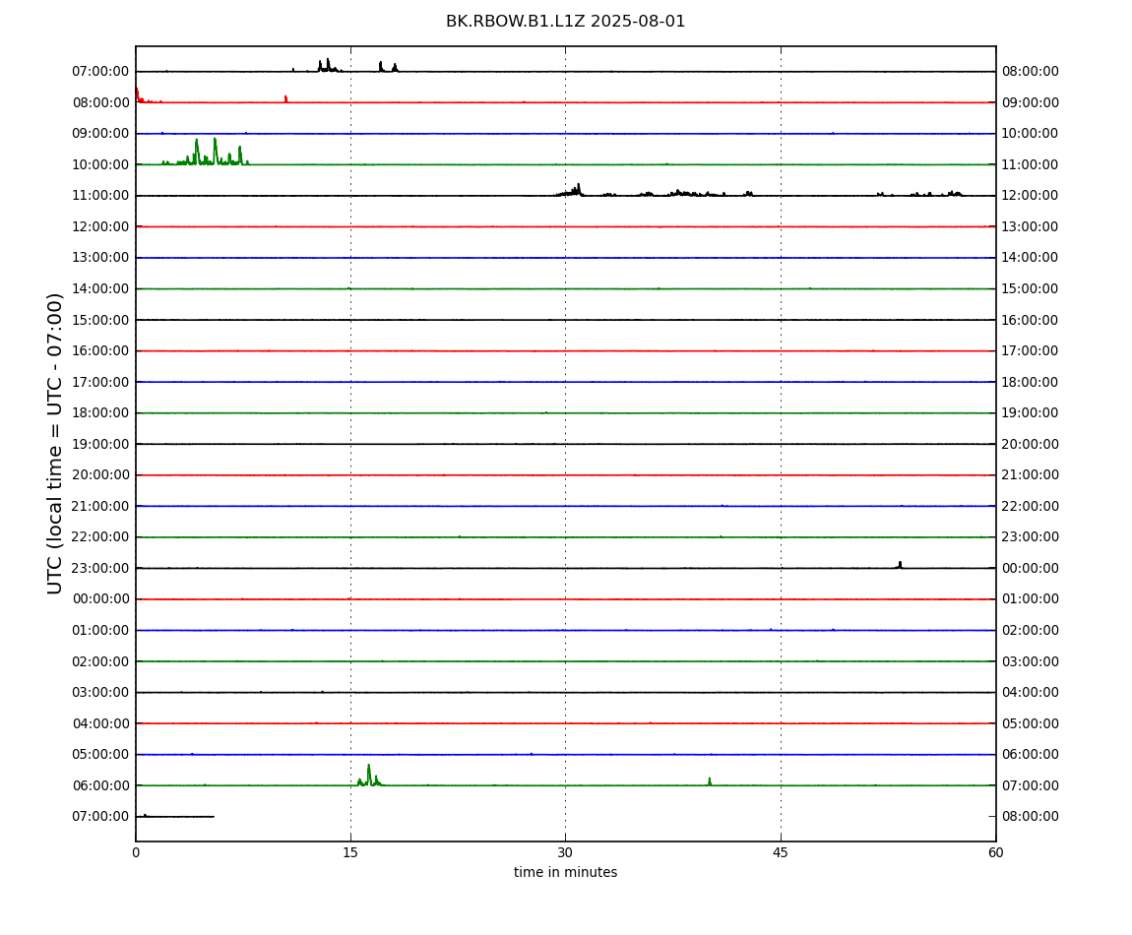Viewport: 1132px width, 935px height.
Task: Click the right-axis end-time label 05:00:00
Action: (x=1031, y=723)
